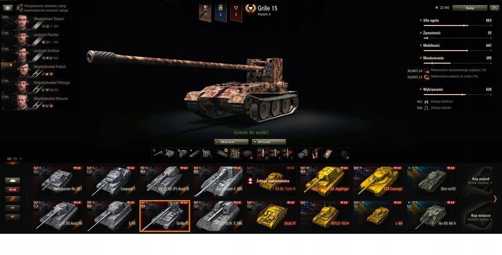The image size is (502, 255).
Task: Select the camouflage net equipment slot
Action: pyautogui.click(x=235, y=154)
